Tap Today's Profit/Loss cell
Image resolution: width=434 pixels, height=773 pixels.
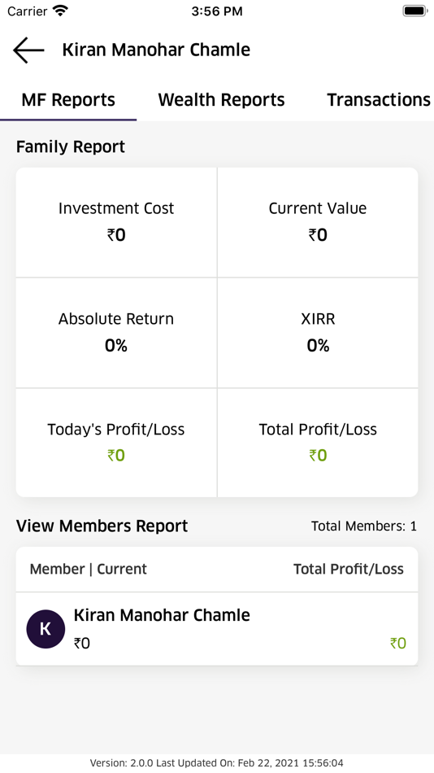tap(116, 443)
